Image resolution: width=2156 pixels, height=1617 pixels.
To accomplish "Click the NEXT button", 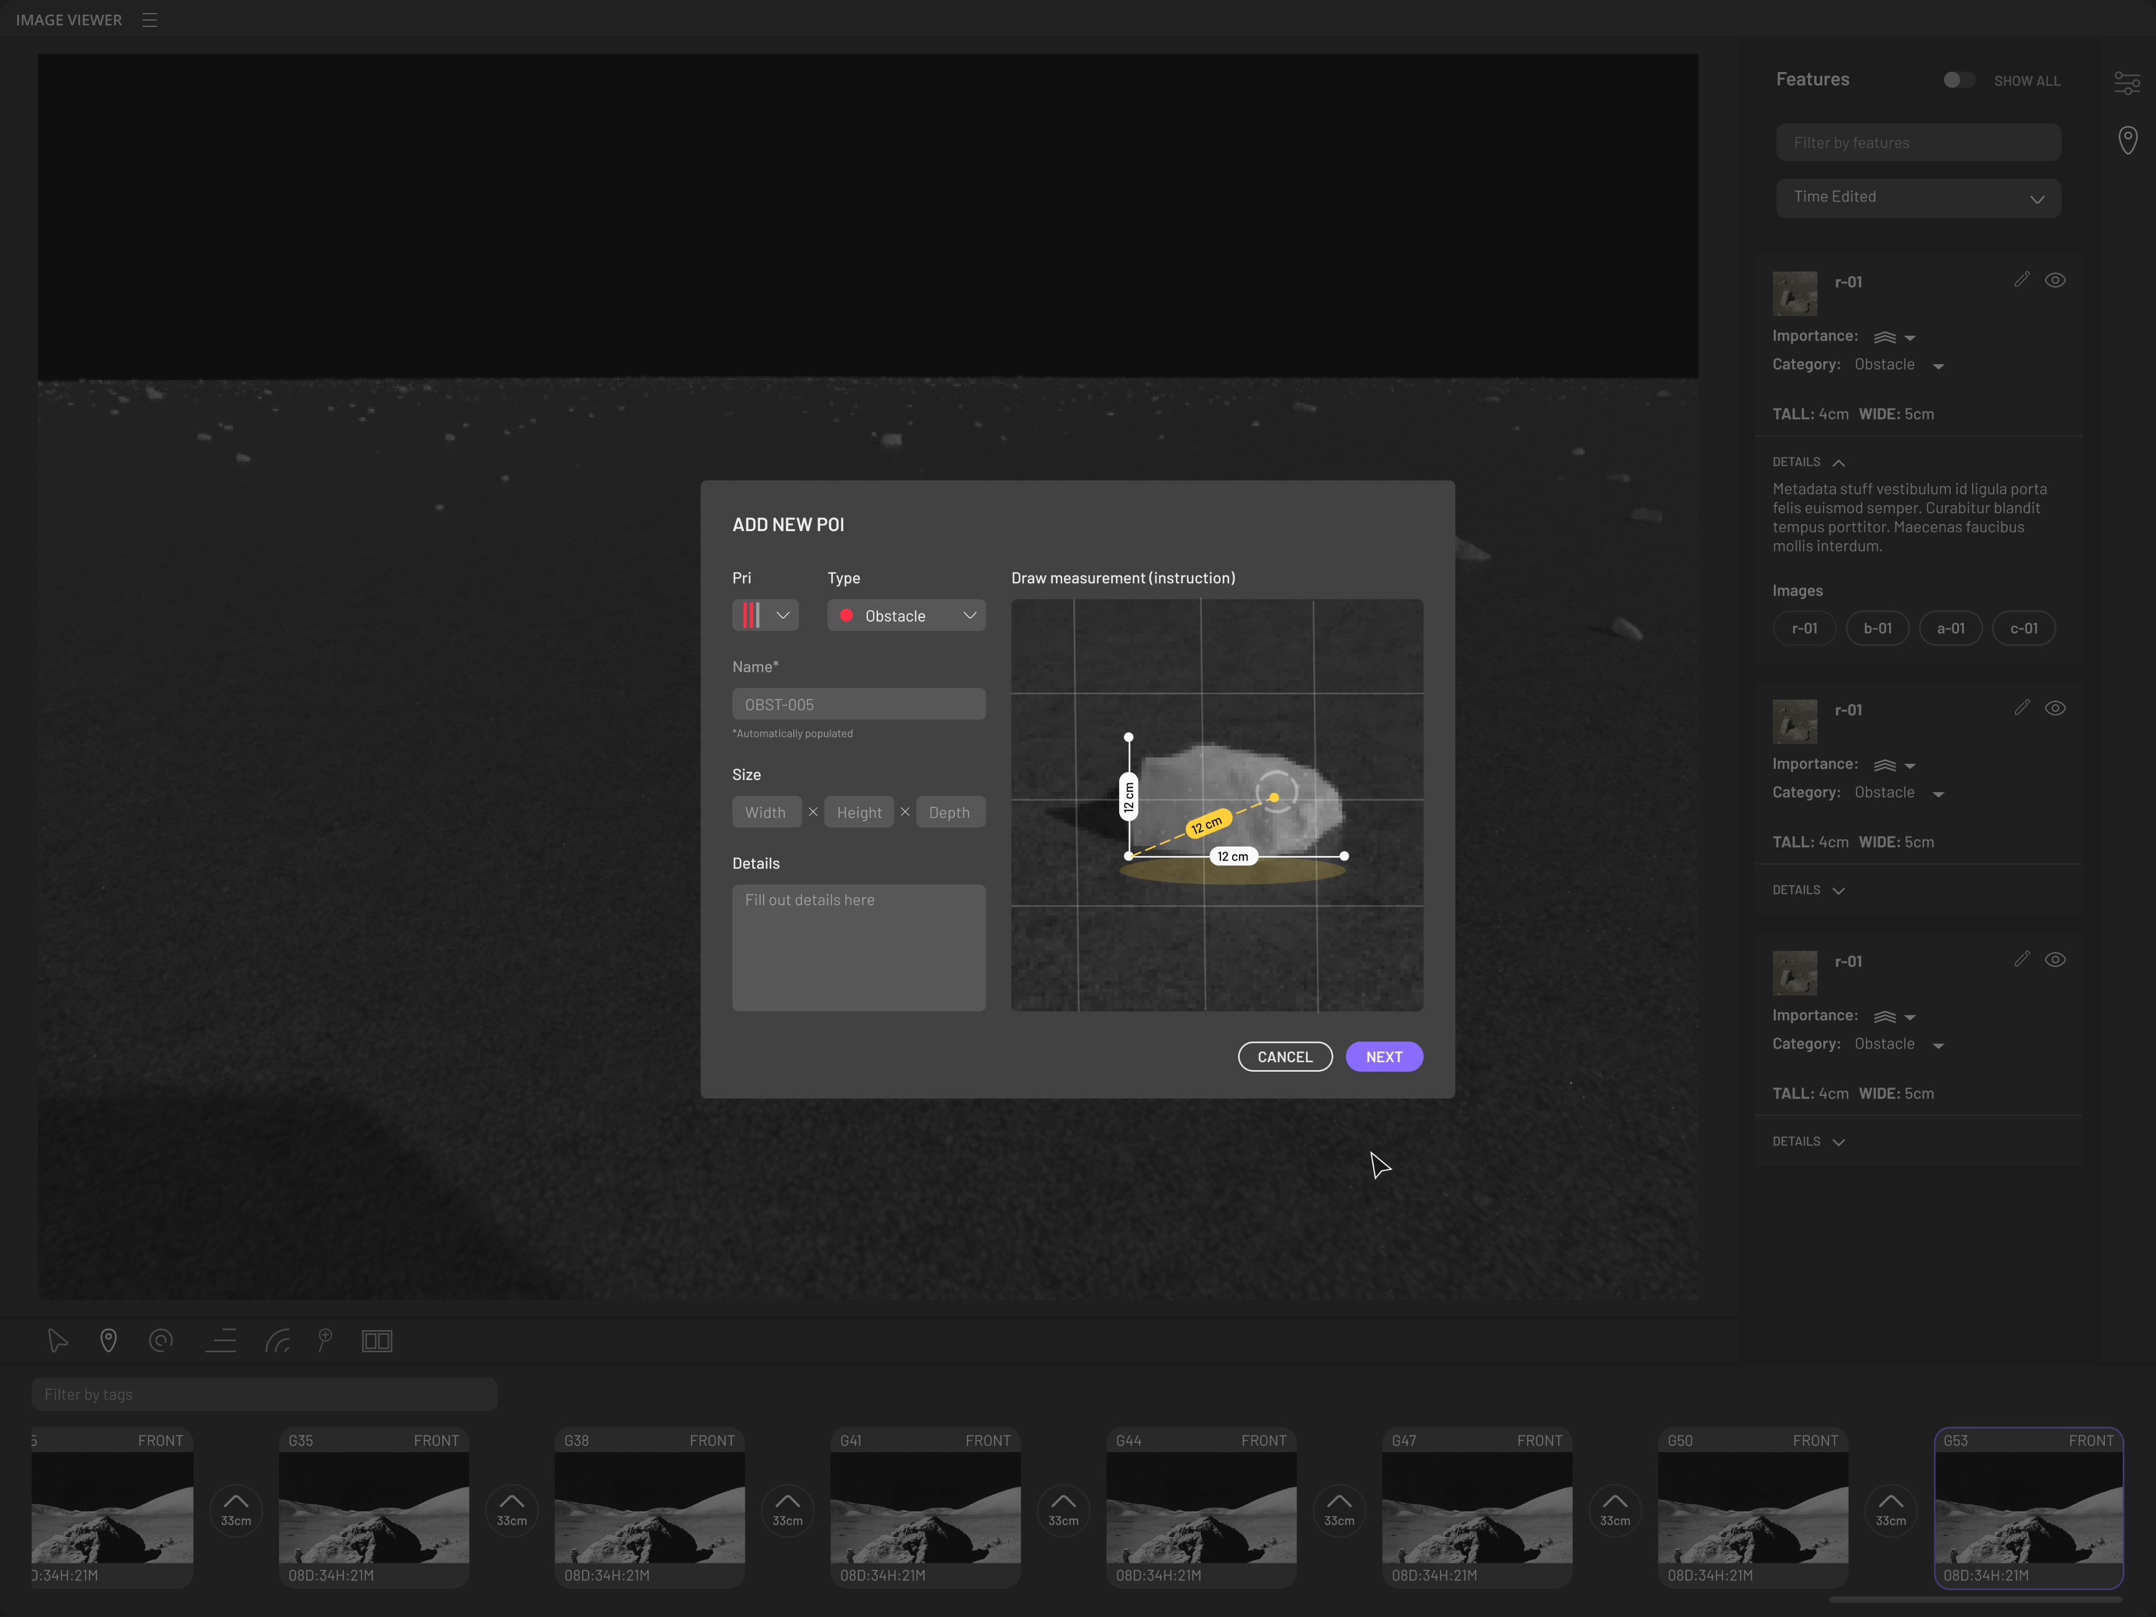I will (x=1384, y=1056).
